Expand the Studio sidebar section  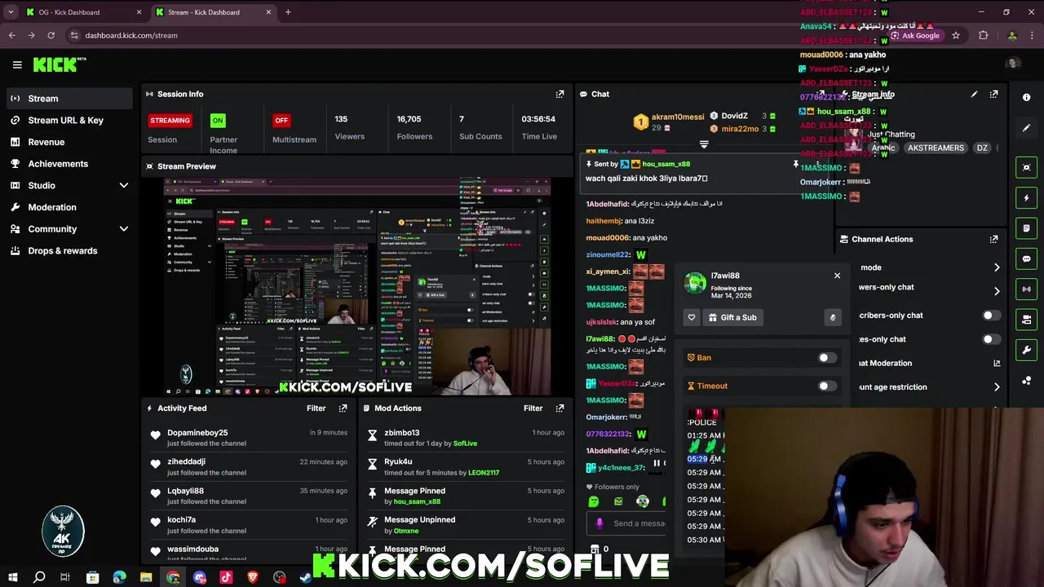124,186
